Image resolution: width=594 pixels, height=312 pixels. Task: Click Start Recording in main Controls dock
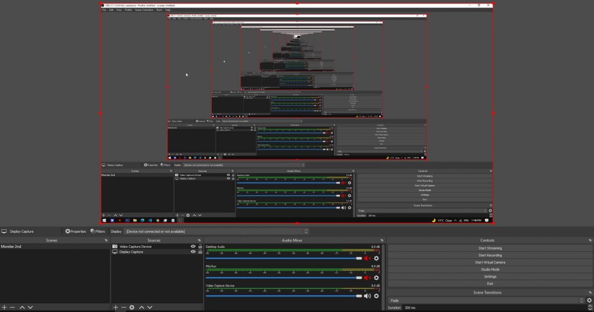click(490, 255)
